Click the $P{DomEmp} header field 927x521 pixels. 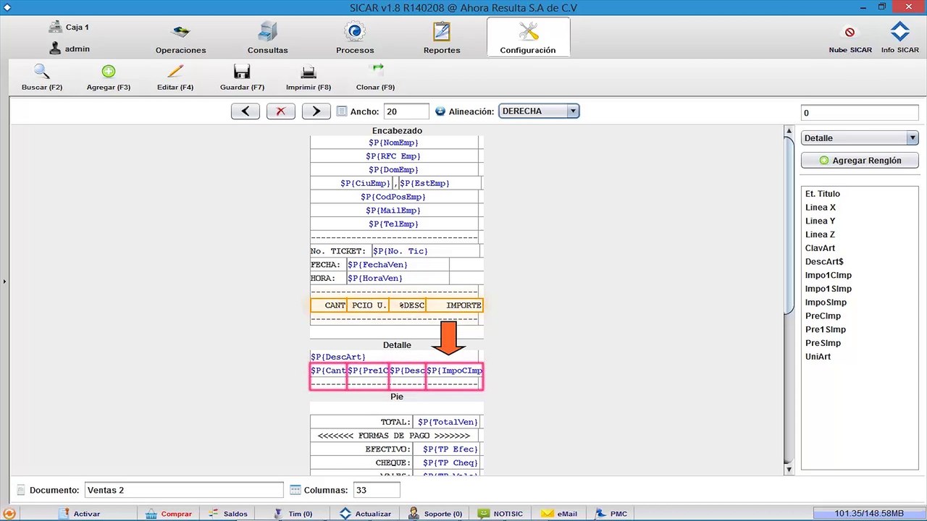394,170
